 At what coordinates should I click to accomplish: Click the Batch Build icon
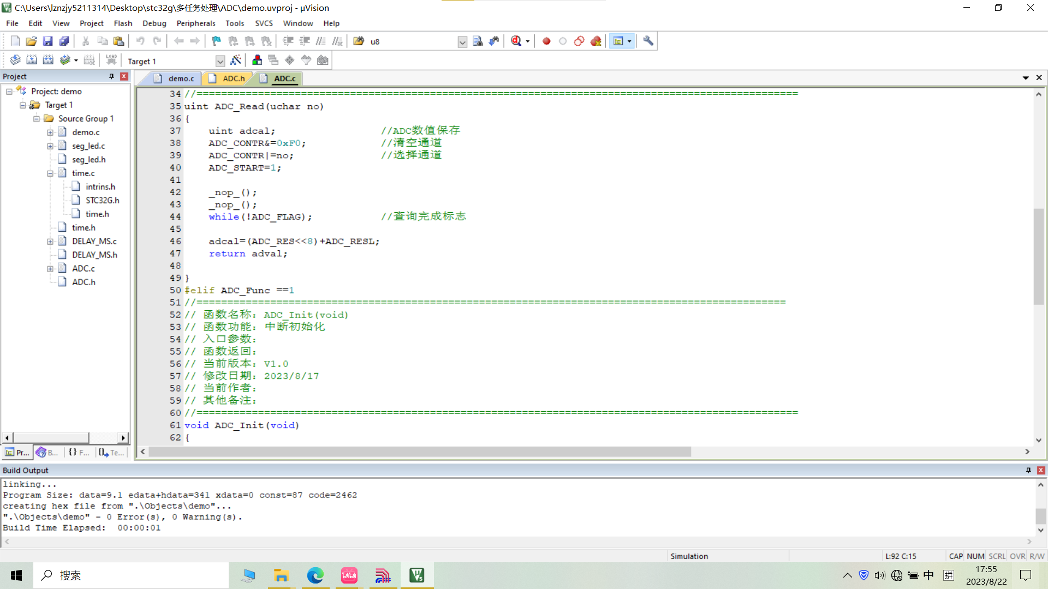[x=65, y=60]
